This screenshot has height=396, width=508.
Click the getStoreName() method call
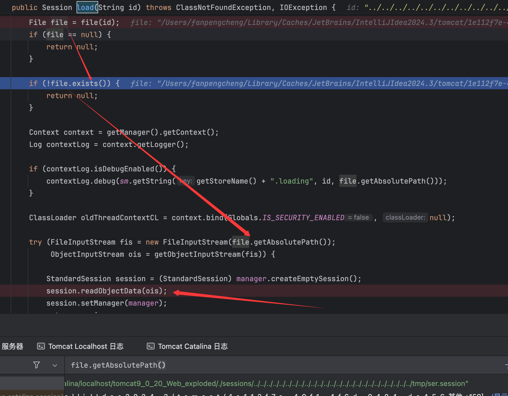click(x=226, y=181)
